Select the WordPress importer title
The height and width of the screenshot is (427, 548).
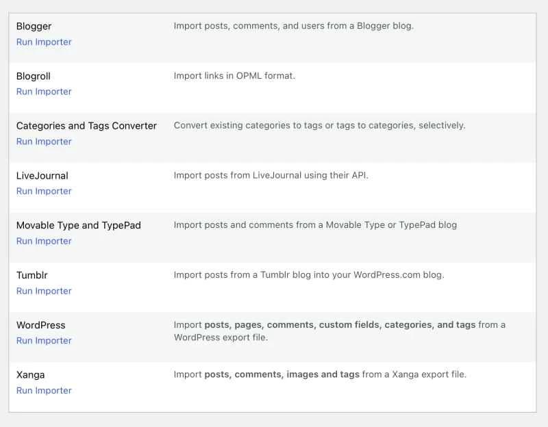42,325
